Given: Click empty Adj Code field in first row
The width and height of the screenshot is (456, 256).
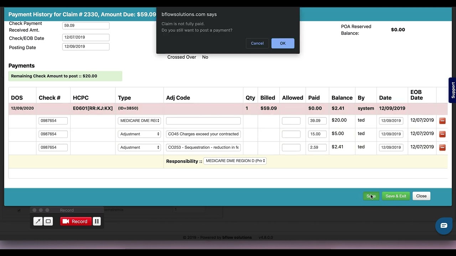Looking at the screenshot, I should [203, 121].
